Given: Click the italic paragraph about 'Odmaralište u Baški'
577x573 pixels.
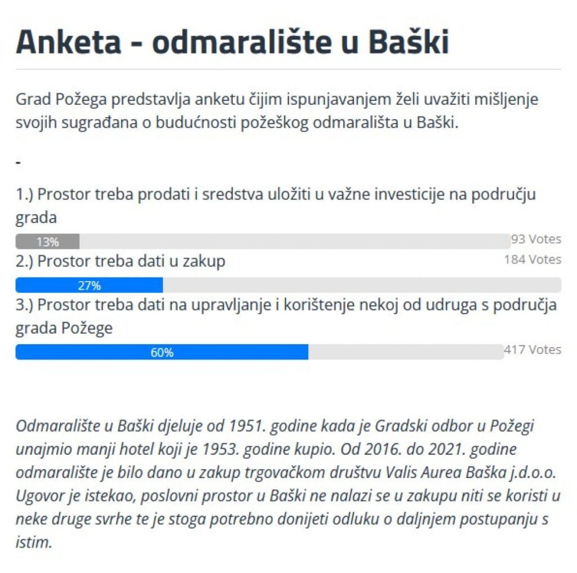Looking at the screenshot, I should 288,484.
